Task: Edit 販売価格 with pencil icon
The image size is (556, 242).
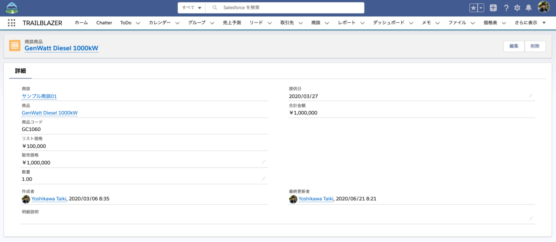Action: (264, 162)
